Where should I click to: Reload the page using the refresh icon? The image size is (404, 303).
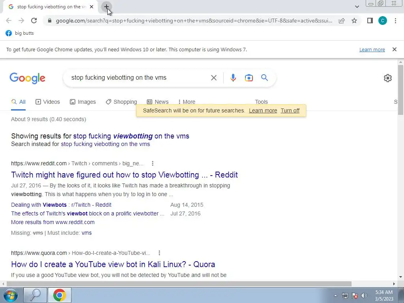(34, 21)
